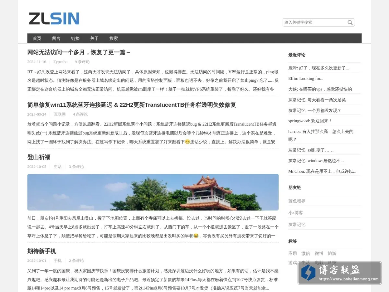Open 灰常记忆 comment windows居然也不

click(x=316, y=161)
